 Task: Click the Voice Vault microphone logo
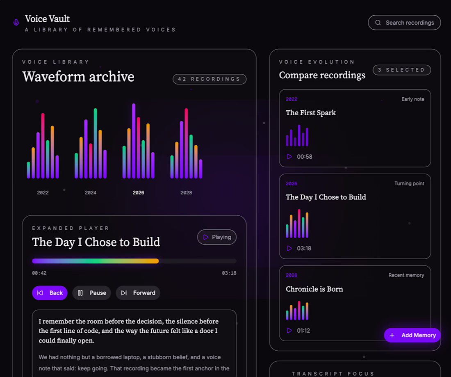[x=16, y=22]
